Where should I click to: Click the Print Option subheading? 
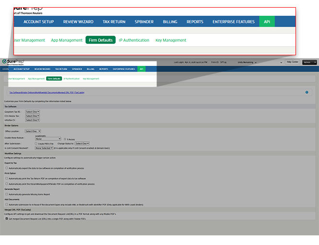[x=10, y=173]
